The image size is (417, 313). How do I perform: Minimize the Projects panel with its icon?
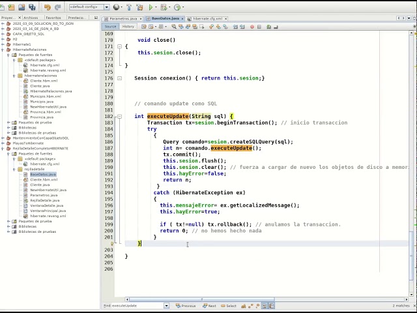pyautogui.click(x=96, y=18)
